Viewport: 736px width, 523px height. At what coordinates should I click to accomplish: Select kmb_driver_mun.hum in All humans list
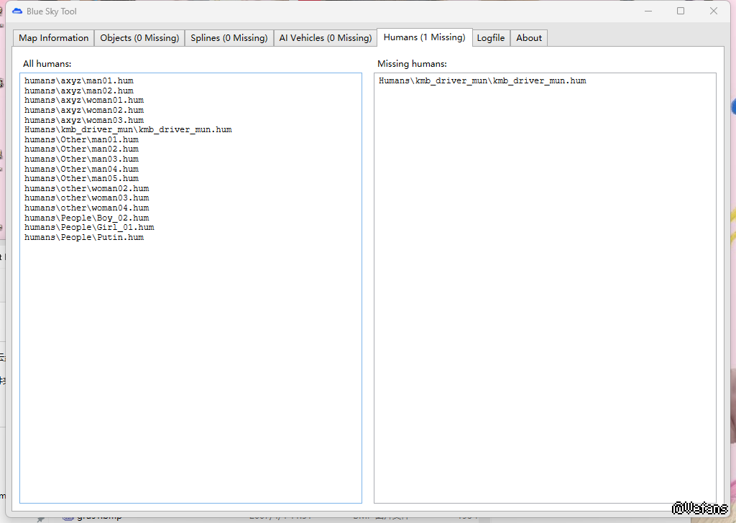(x=128, y=129)
